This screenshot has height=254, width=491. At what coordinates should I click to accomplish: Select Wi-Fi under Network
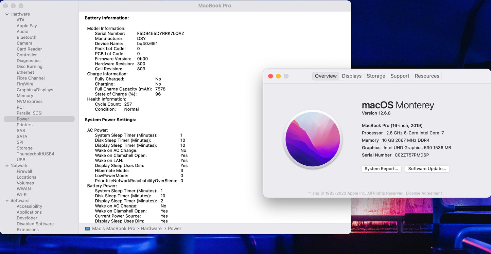pos(22,195)
